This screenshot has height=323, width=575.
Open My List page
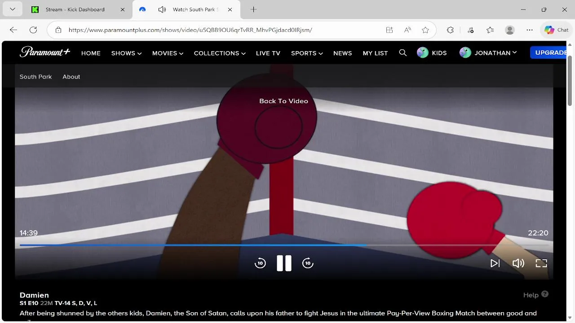(x=375, y=53)
